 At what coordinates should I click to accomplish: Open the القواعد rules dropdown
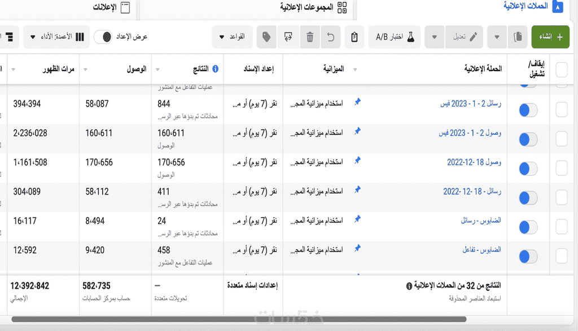click(x=232, y=37)
